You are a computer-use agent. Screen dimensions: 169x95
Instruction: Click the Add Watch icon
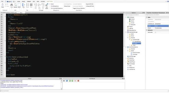[x=47, y=5]
